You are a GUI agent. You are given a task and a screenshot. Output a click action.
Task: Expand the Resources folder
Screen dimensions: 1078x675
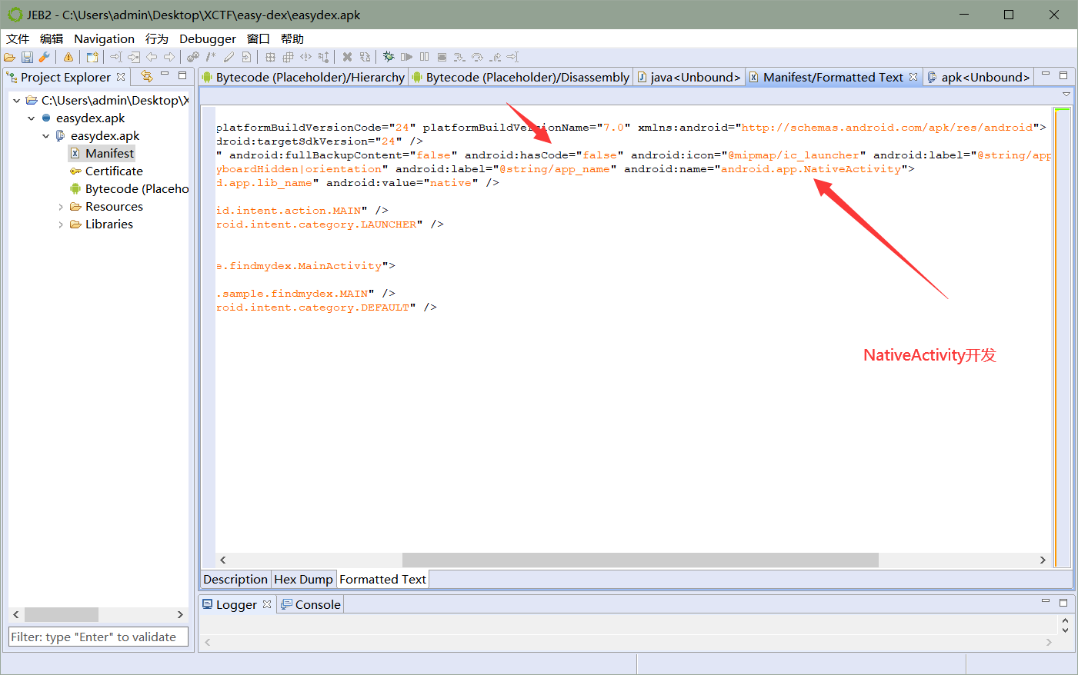point(61,207)
